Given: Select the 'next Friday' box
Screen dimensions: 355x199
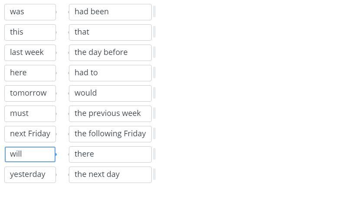Looking at the screenshot, I should pos(30,134).
